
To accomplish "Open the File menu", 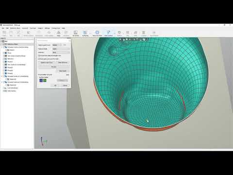I will 3,28.
